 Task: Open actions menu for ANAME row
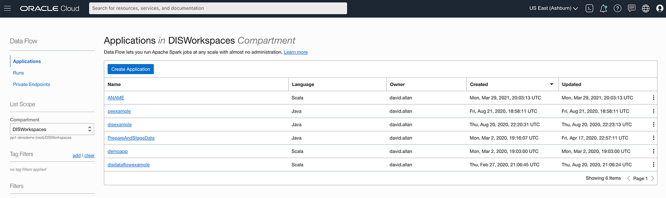[654, 98]
